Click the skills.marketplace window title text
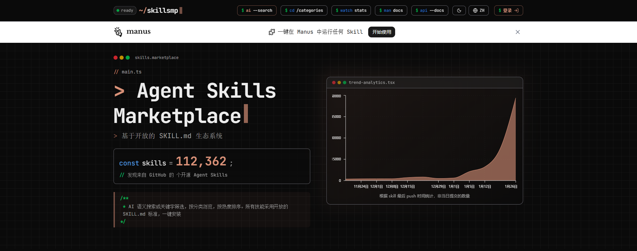Image resolution: width=637 pixels, height=251 pixels. point(157,58)
